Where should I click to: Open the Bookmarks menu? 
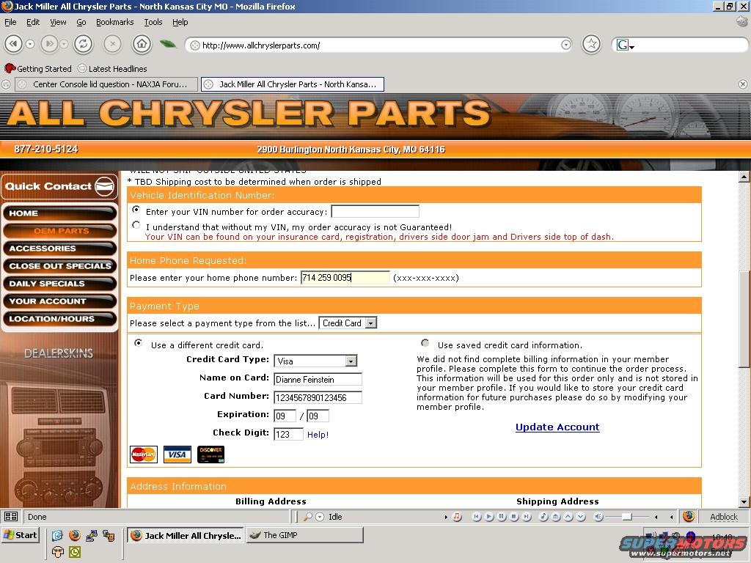pos(114,22)
